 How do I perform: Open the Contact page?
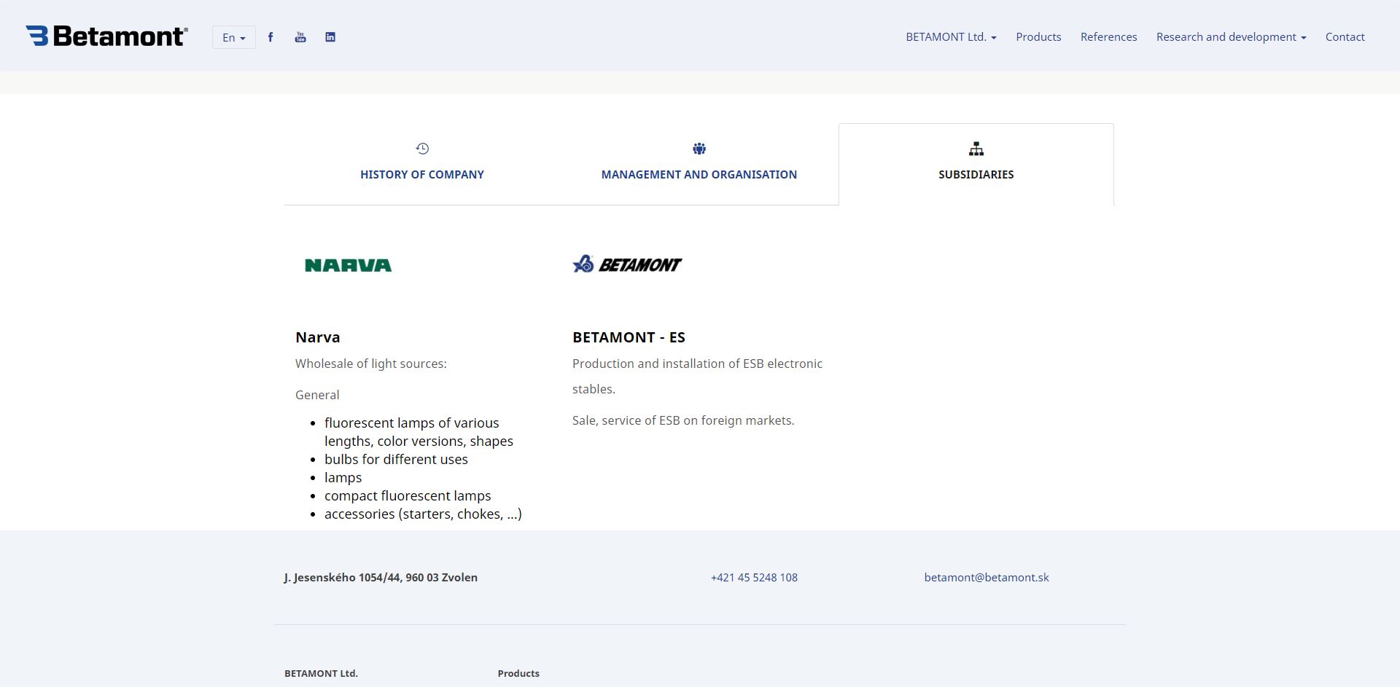coord(1345,37)
